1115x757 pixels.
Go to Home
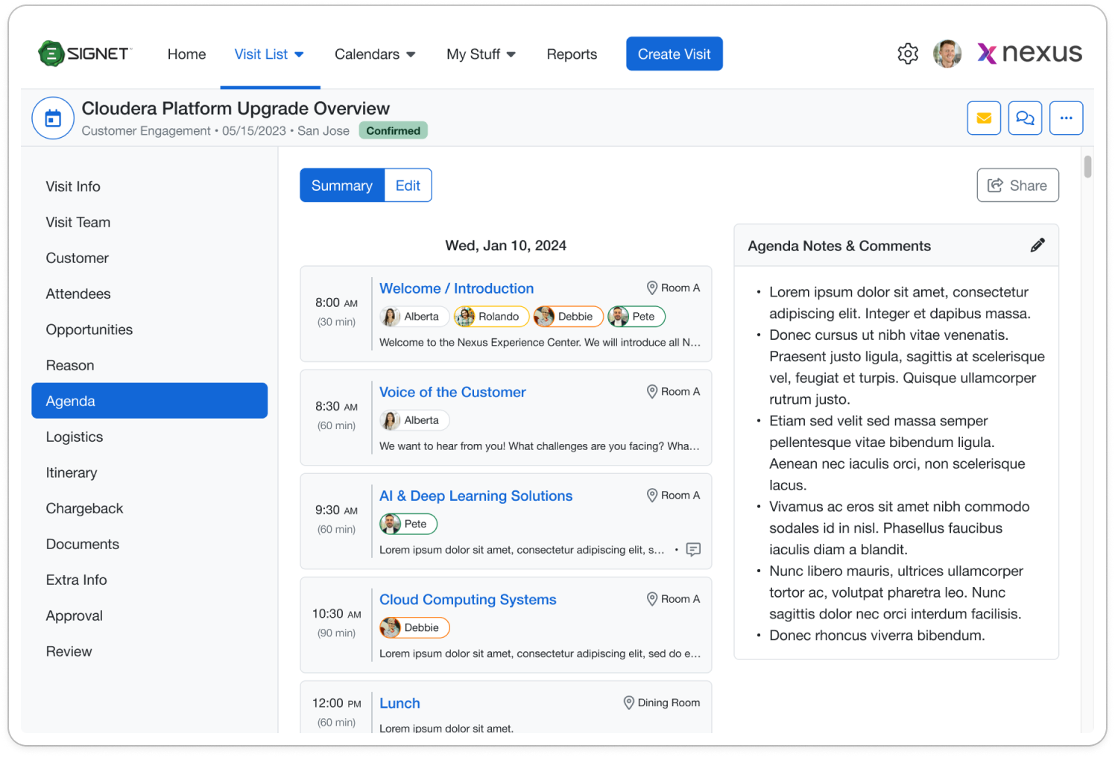click(x=186, y=54)
